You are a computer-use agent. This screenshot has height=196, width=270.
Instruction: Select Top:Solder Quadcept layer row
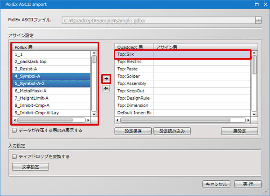pyautogui.click(x=183, y=76)
